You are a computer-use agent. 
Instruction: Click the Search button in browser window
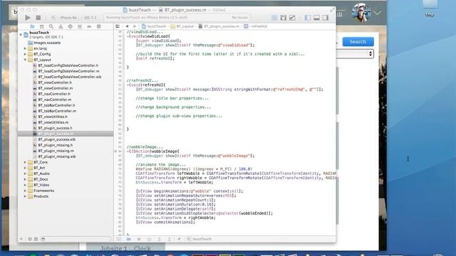358,41
